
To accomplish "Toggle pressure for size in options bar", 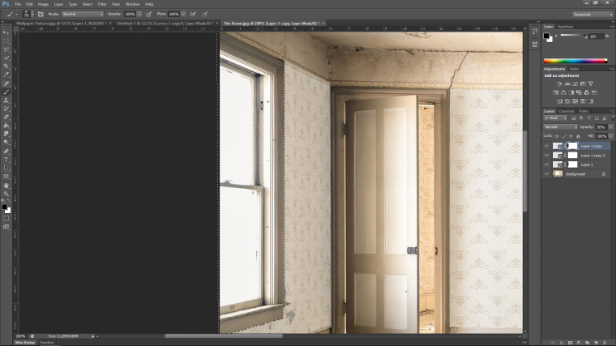I will click(x=205, y=14).
